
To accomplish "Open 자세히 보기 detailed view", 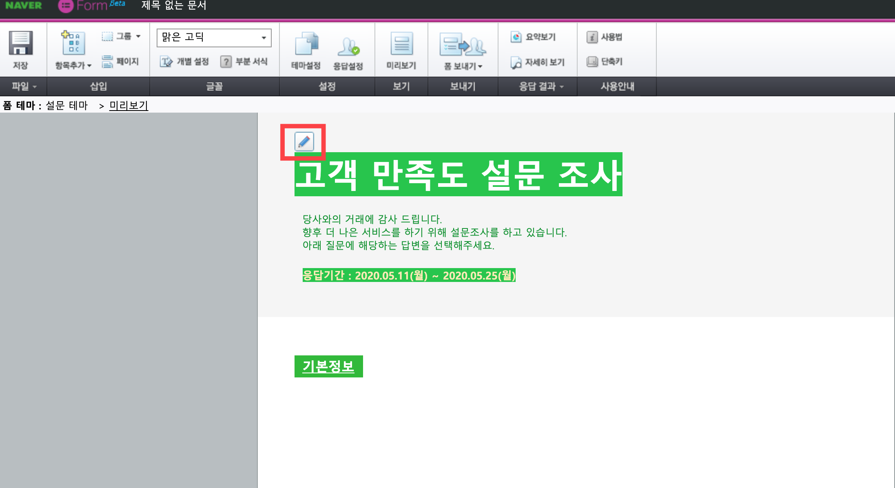I will pos(538,62).
